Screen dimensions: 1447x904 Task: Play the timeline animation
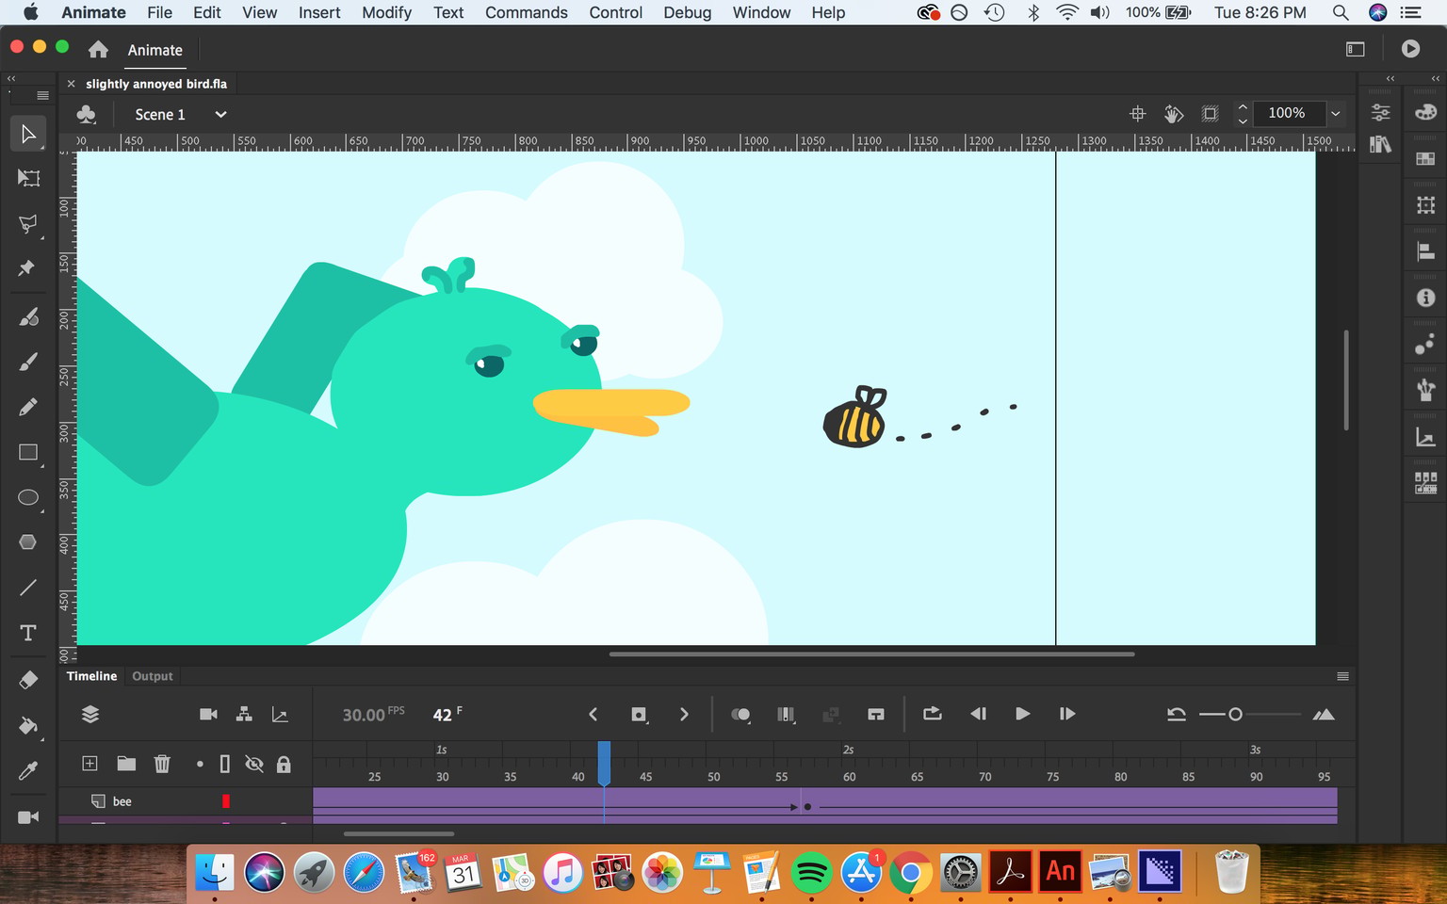(x=1022, y=714)
